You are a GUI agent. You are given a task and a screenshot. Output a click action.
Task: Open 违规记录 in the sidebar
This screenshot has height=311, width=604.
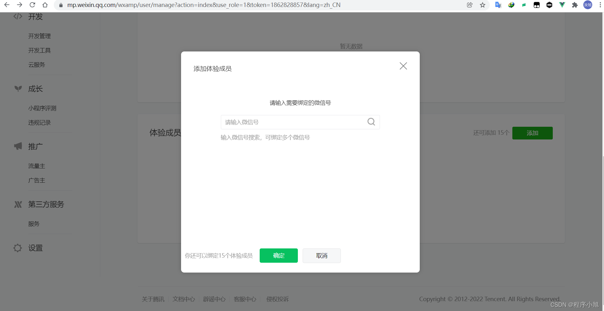coord(39,123)
